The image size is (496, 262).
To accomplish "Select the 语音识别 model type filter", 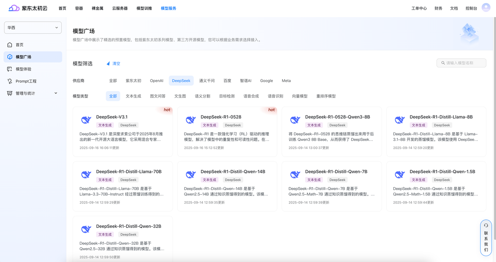I will (275, 96).
